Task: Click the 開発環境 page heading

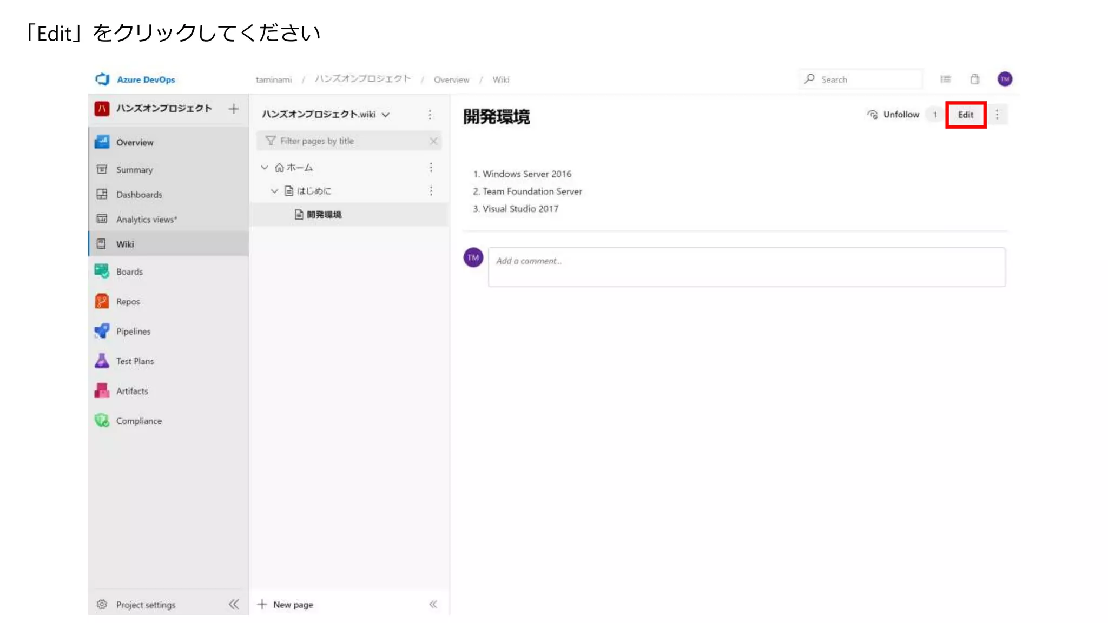Action: [x=497, y=117]
